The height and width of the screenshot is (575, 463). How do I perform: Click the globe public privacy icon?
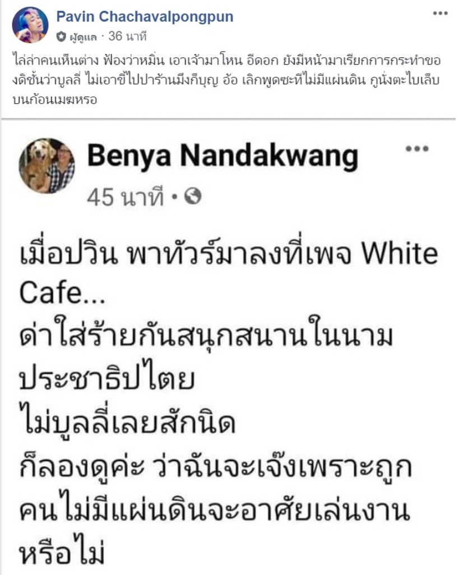coord(193,196)
